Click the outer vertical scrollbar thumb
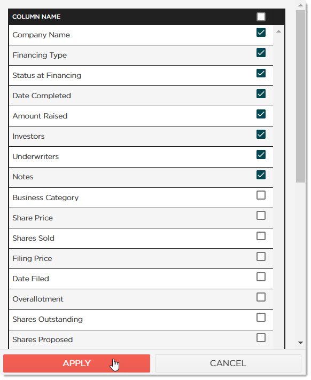Screen dimensions: 311x380 pyautogui.click(x=300, y=96)
